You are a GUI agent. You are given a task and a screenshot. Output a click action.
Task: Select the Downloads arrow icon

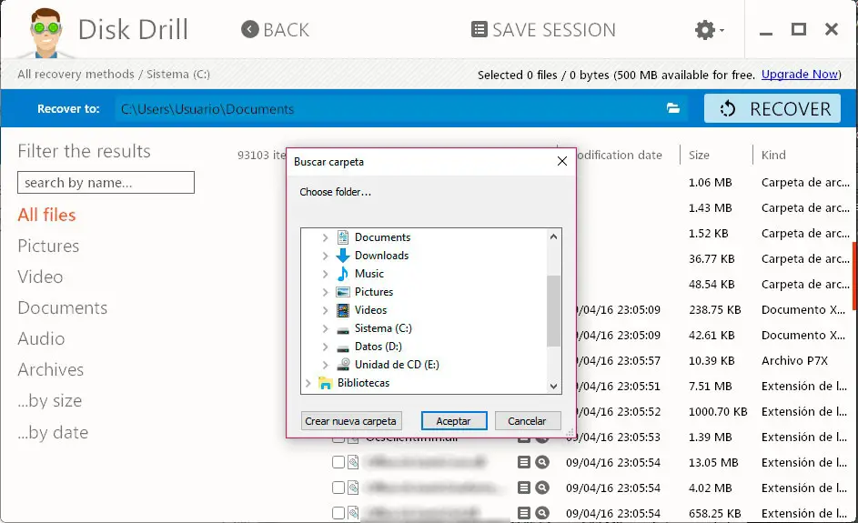(342, 256)
